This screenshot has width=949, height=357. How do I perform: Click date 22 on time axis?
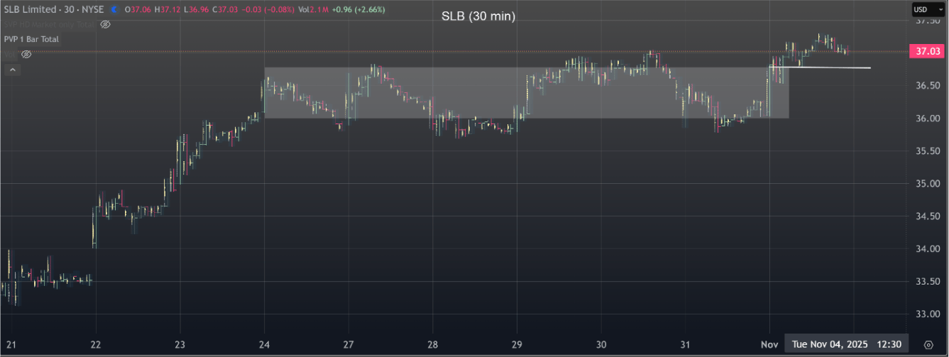click(x=96, y=345)
